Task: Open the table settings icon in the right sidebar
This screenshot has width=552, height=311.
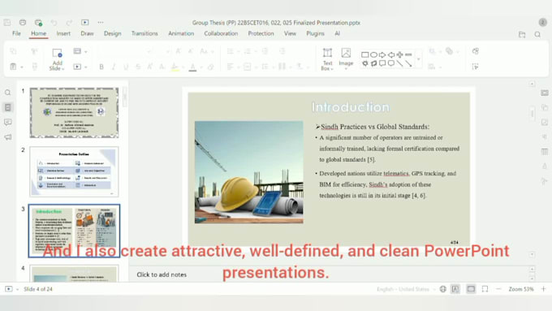Action: (x=545, y=152)
